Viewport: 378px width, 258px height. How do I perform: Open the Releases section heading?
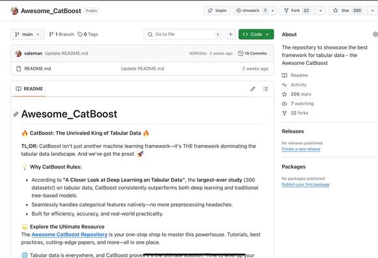click(293, 131)
